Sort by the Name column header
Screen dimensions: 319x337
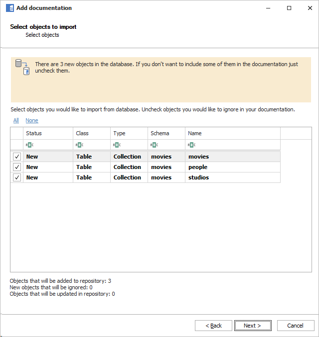click(x=232, y=133)
